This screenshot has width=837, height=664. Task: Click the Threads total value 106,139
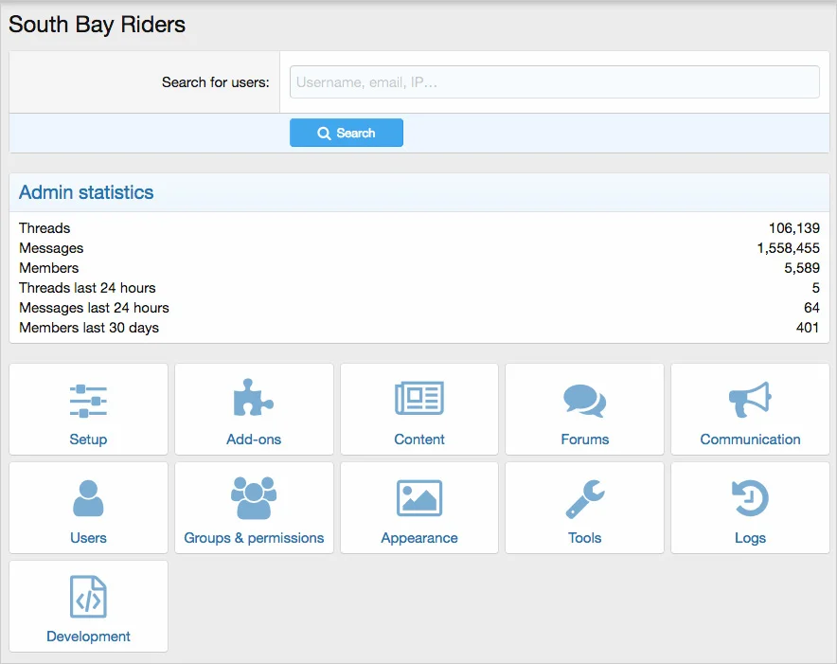(793, 228)
